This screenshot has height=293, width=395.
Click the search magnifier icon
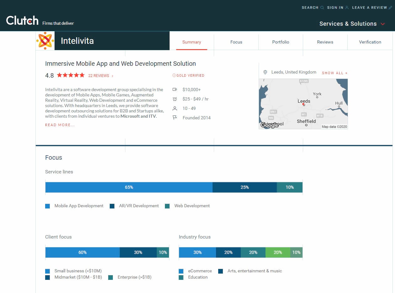point(322,8)
